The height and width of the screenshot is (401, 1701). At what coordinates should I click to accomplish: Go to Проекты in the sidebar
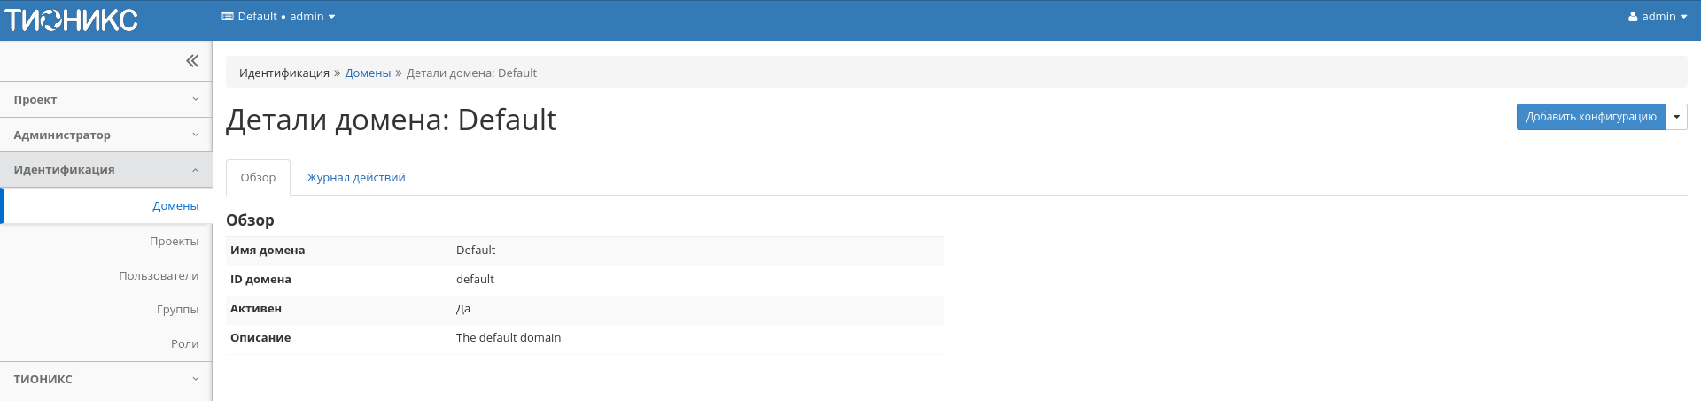coord(174,242)
